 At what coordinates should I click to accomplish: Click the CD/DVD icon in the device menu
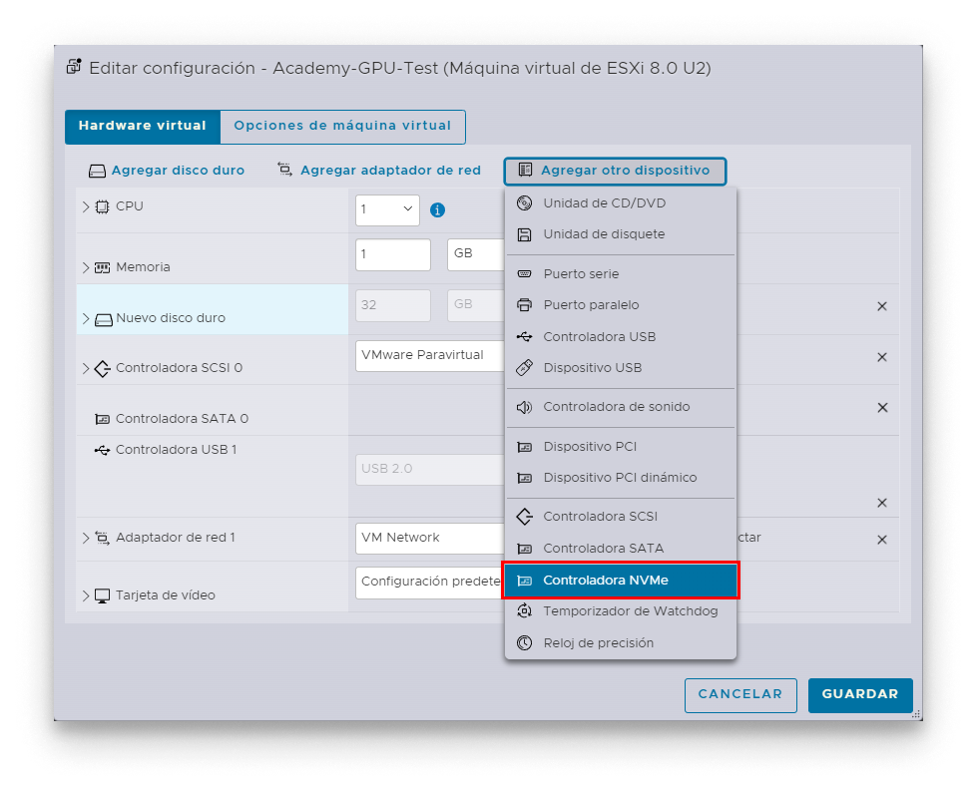(x=524, y=202)
